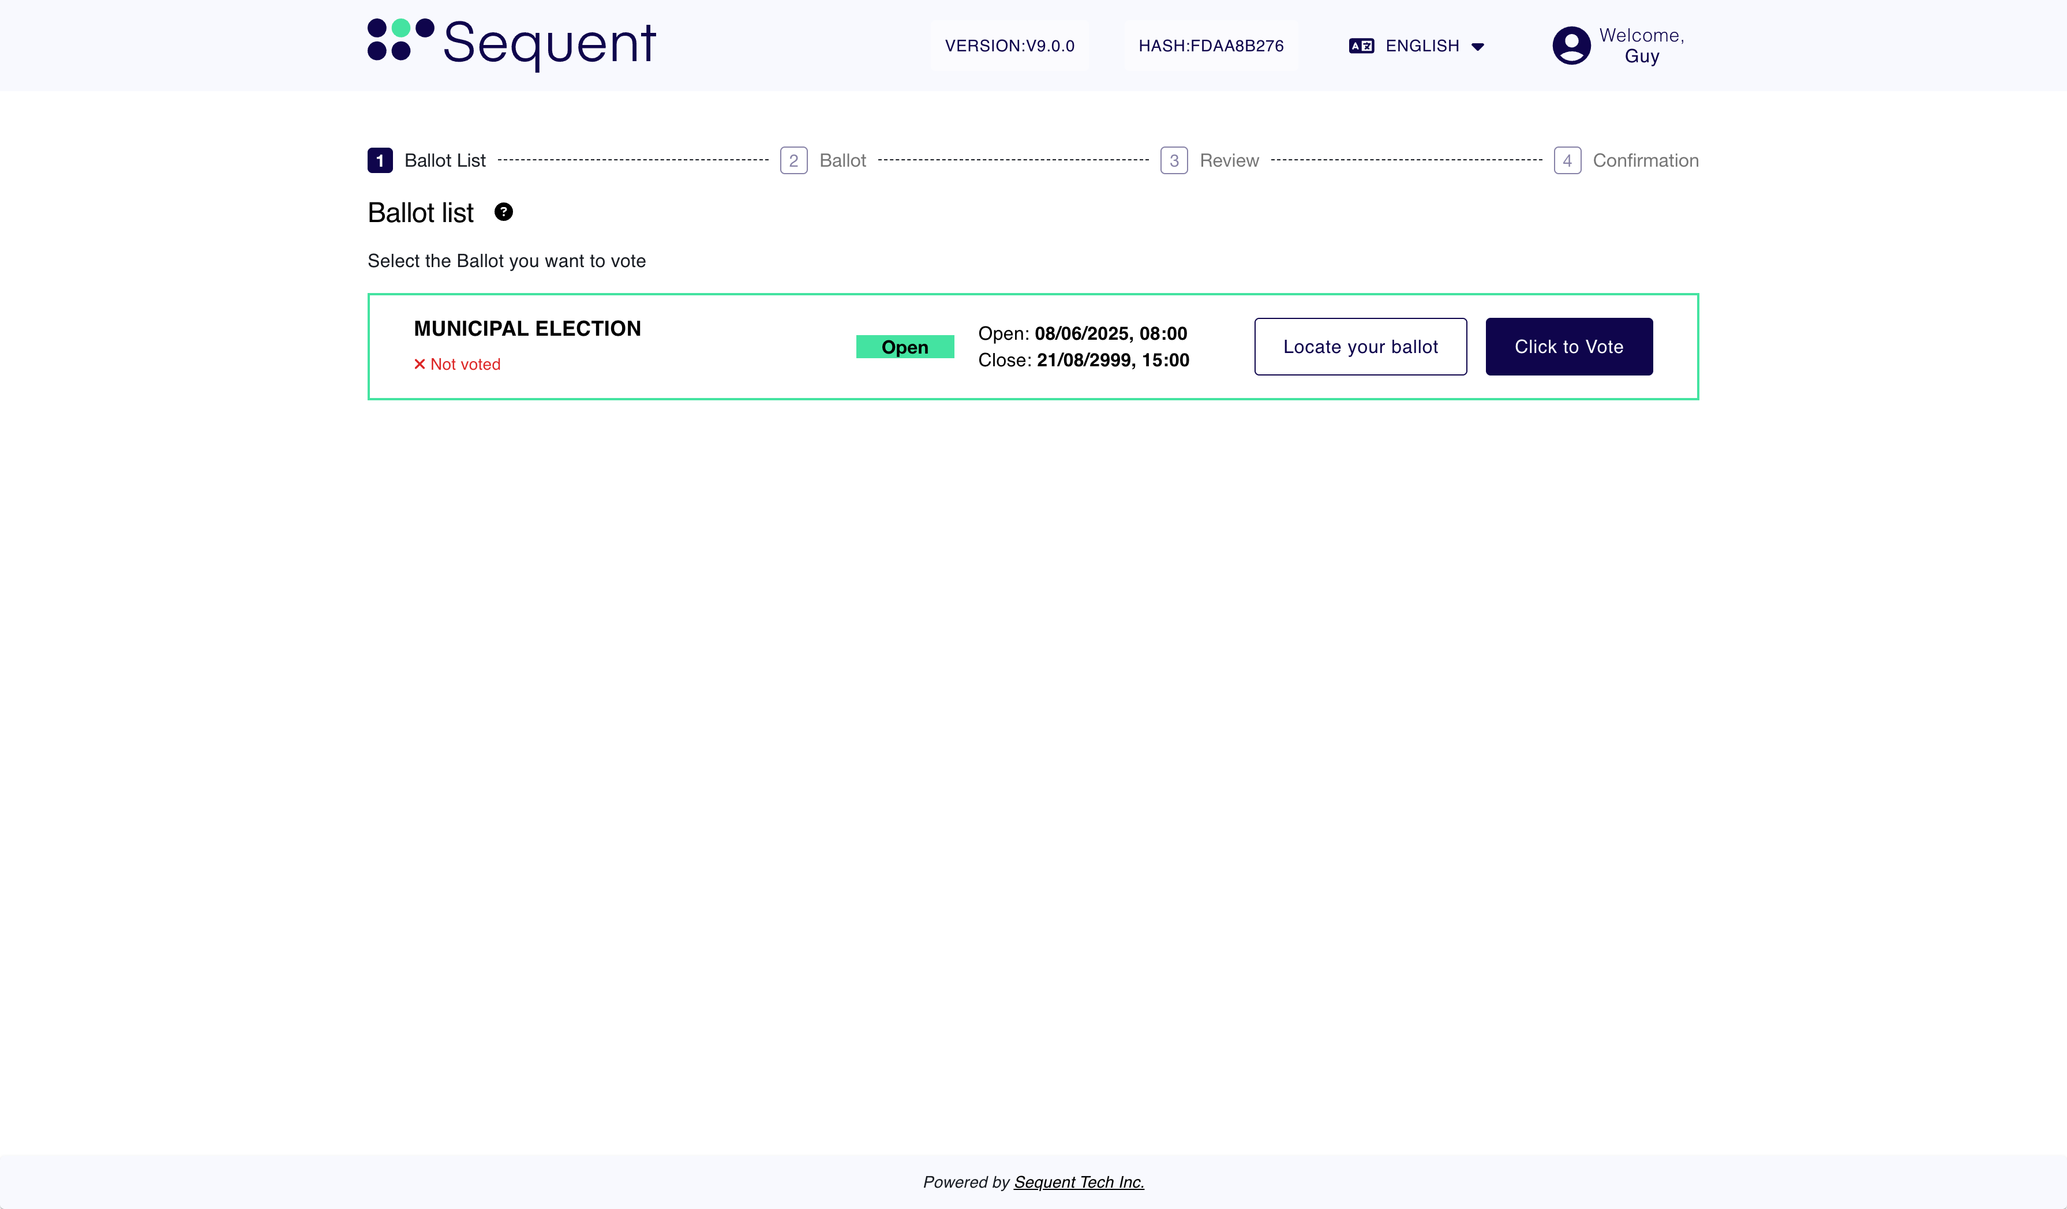Screen dimensions: 2067x1209
Task: Click the help question mark icon
Action: [504, 212]
